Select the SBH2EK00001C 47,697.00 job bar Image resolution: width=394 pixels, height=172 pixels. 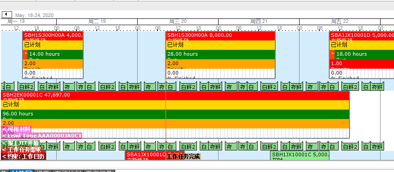175,115
